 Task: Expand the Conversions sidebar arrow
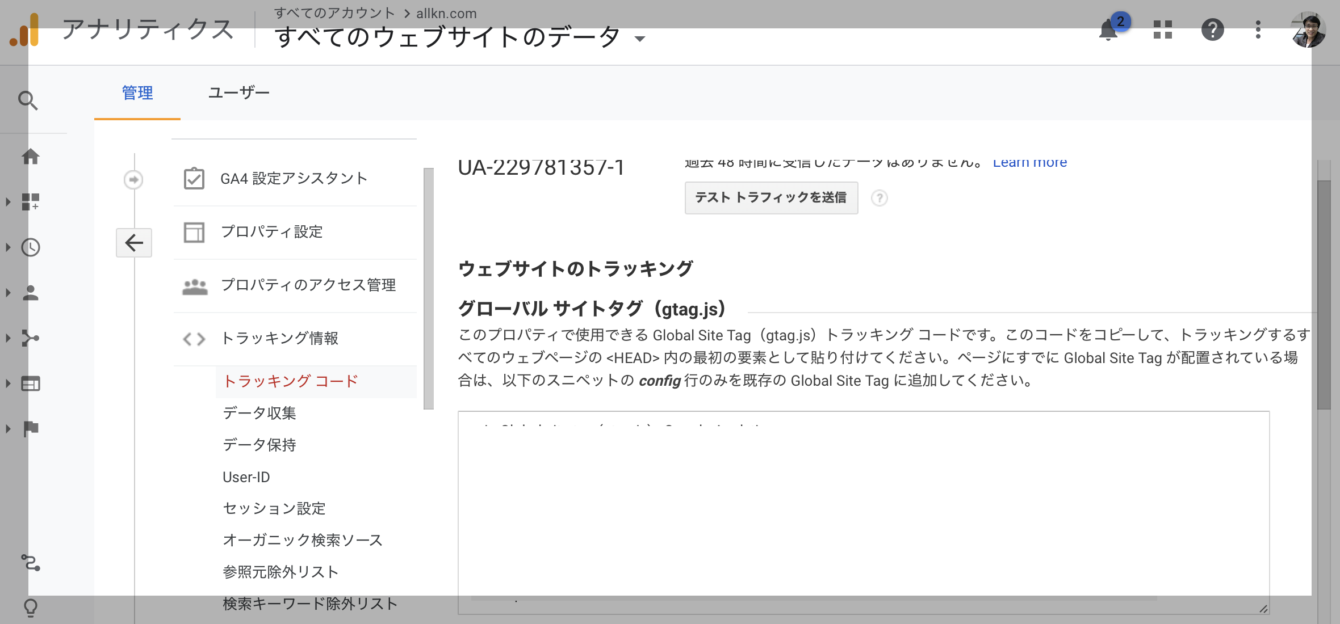coord(8,429)
